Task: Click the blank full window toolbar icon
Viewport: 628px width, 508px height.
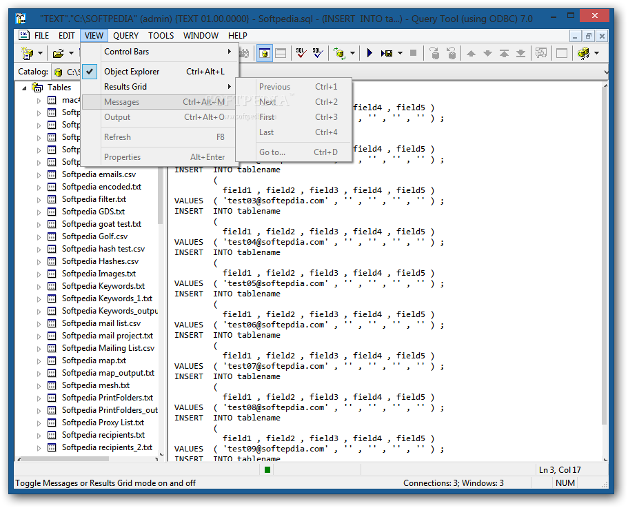Action: (x=562, y=53)
